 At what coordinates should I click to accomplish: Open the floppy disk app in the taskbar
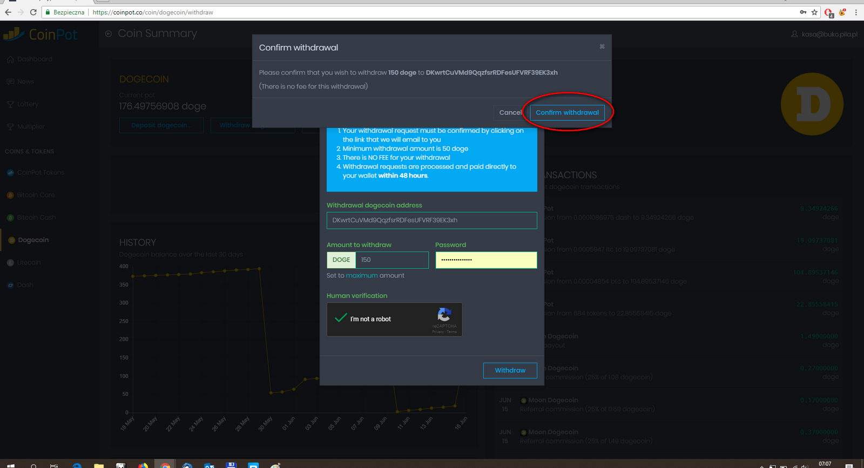[x=231, y=465]
